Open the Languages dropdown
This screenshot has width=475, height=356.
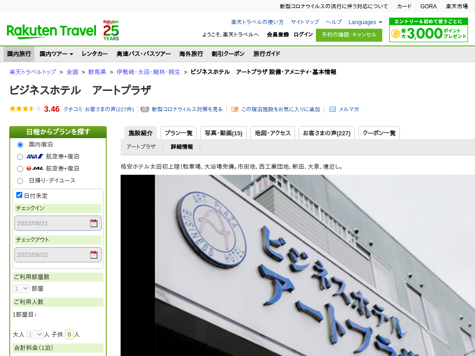pyautogui.click(x=365, y=22)
